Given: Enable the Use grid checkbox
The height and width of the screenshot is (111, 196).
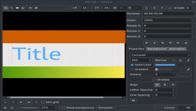Looking at the screenshot, I should tap(43, 102).
